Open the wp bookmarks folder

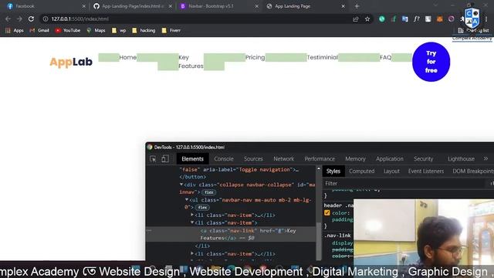point(119,31)
